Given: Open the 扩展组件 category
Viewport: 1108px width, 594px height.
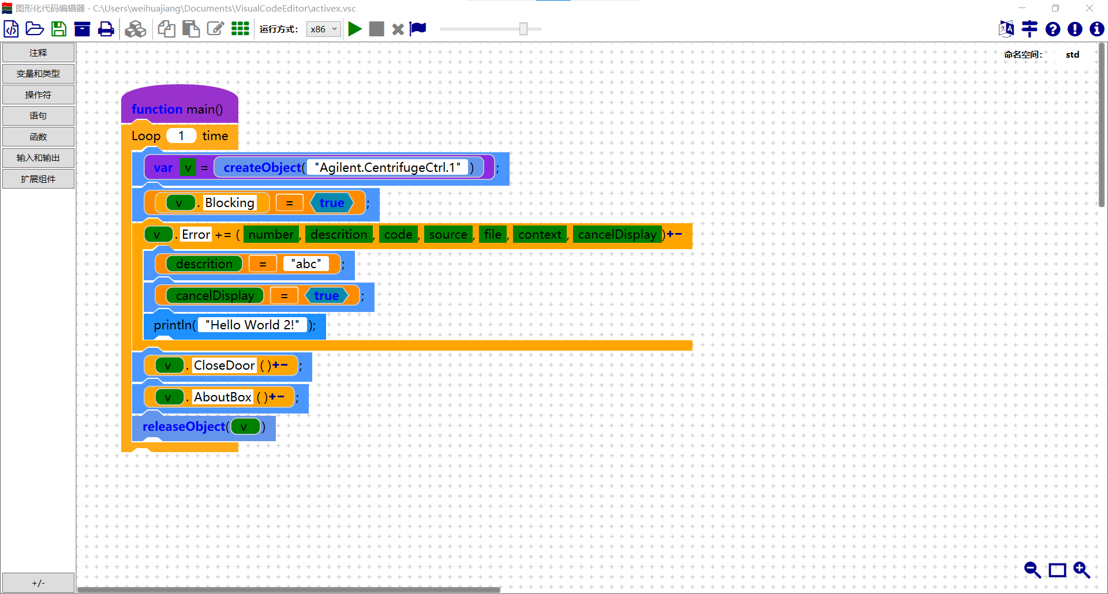Looking at the screenshot, I should [x=38, y=179].
